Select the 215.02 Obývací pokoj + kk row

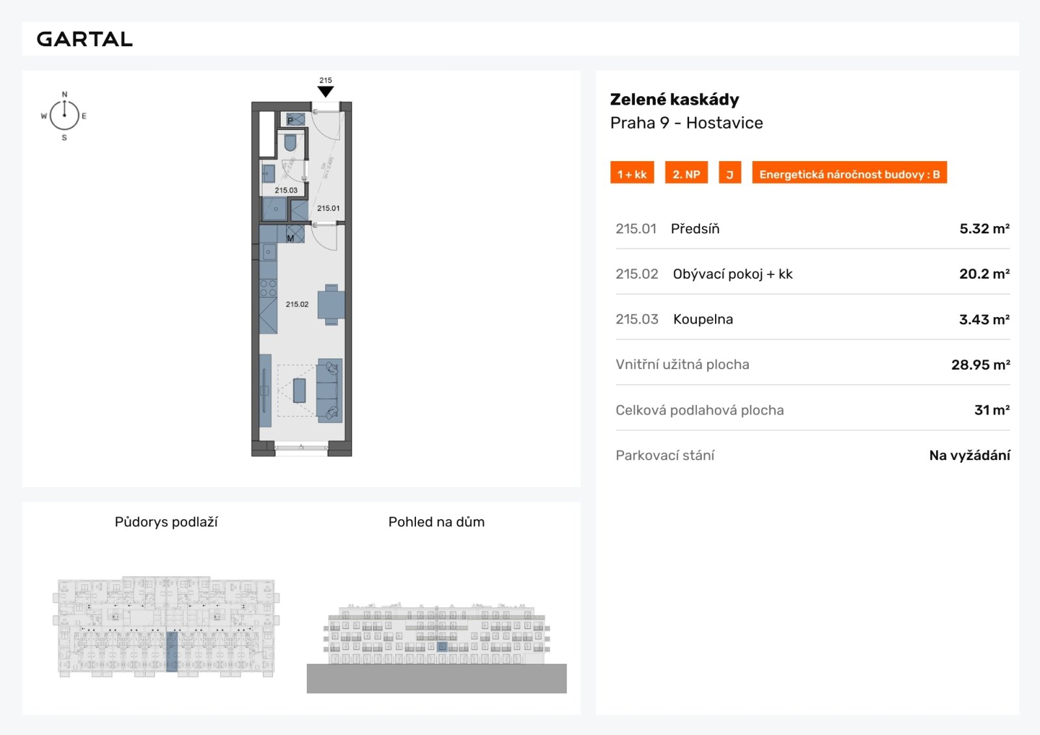[812, 274]
